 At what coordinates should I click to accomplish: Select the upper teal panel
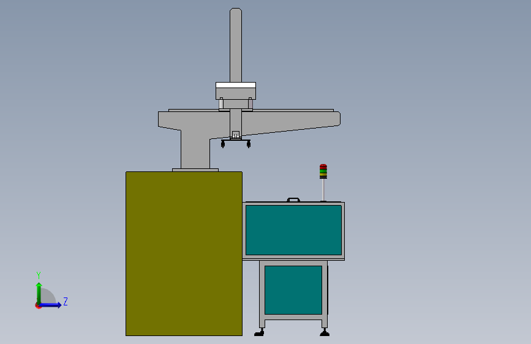tap(293, 230)
